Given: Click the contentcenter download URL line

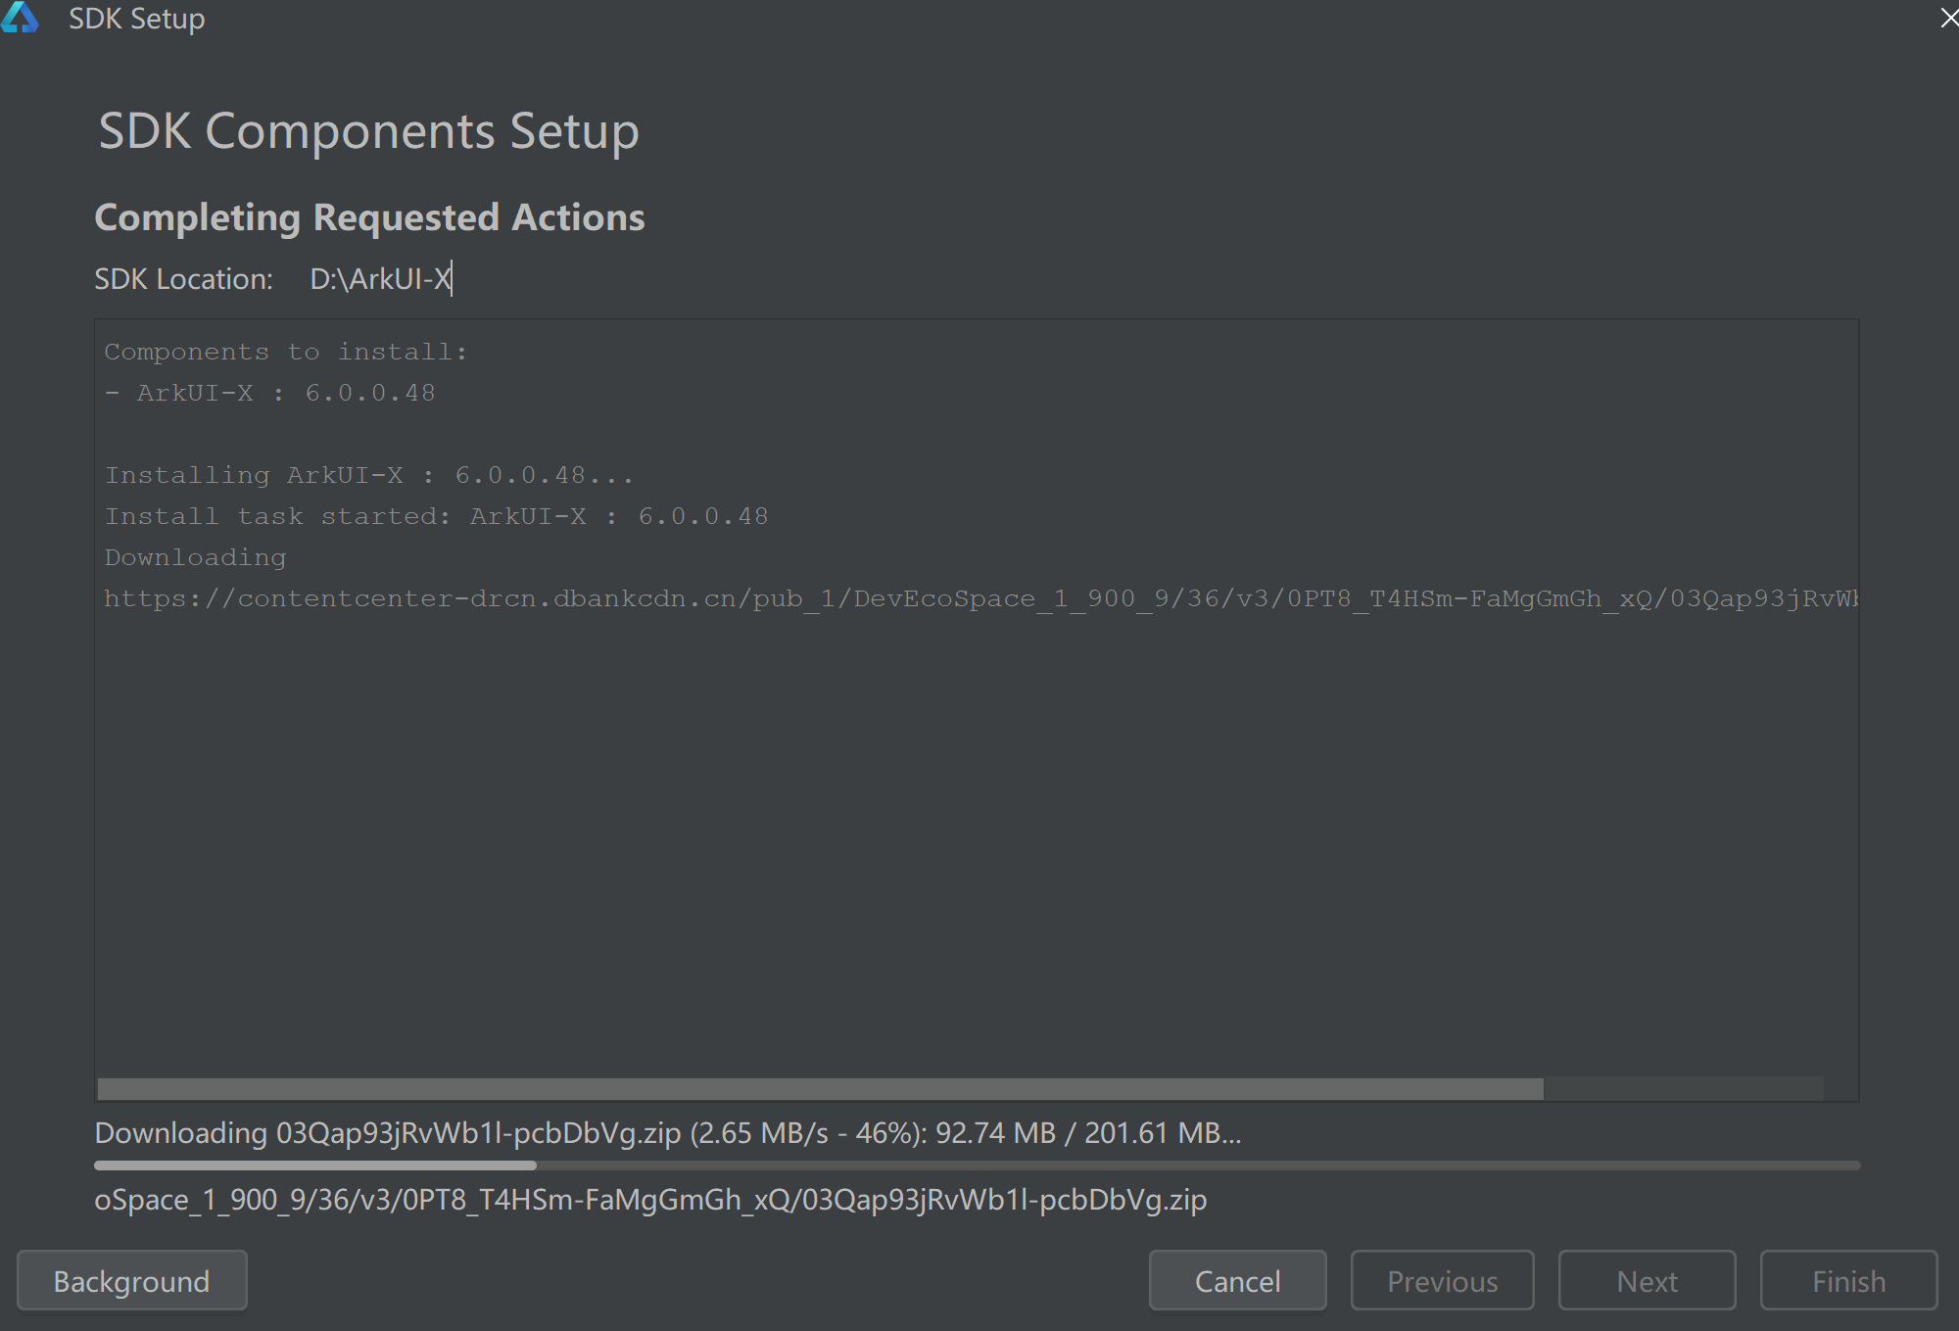Looking at the screenshot, I should [x=979, y=598].
